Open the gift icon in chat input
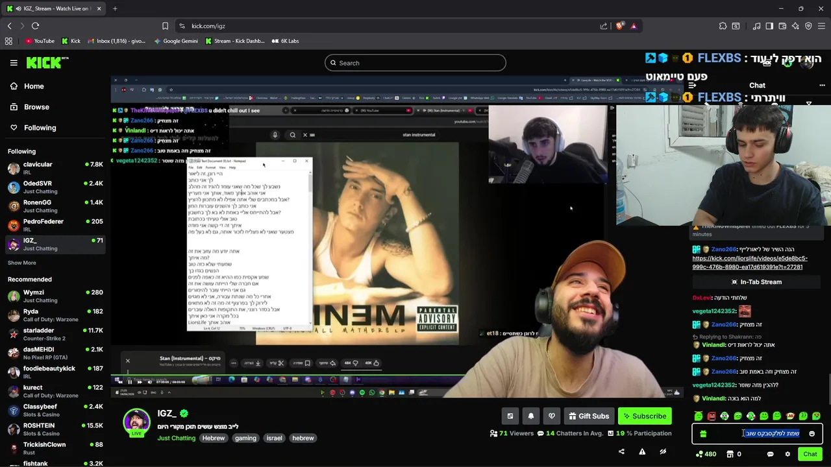The image size is (831, 467). point(703,434)
